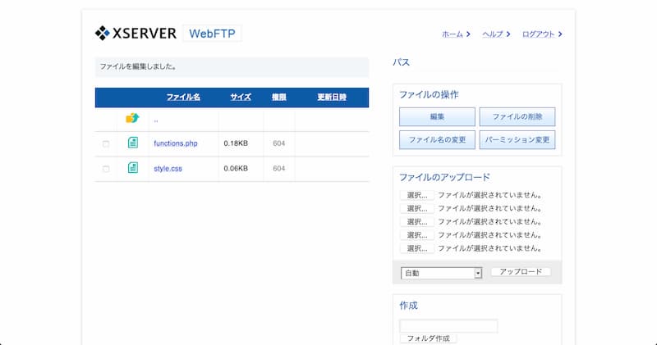Open the functions.php file link
The width and height of the screenshot is (657, 345).
point(176,143)
